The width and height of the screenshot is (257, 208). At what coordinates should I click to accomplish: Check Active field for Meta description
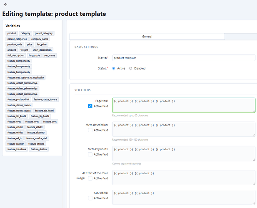90,130
